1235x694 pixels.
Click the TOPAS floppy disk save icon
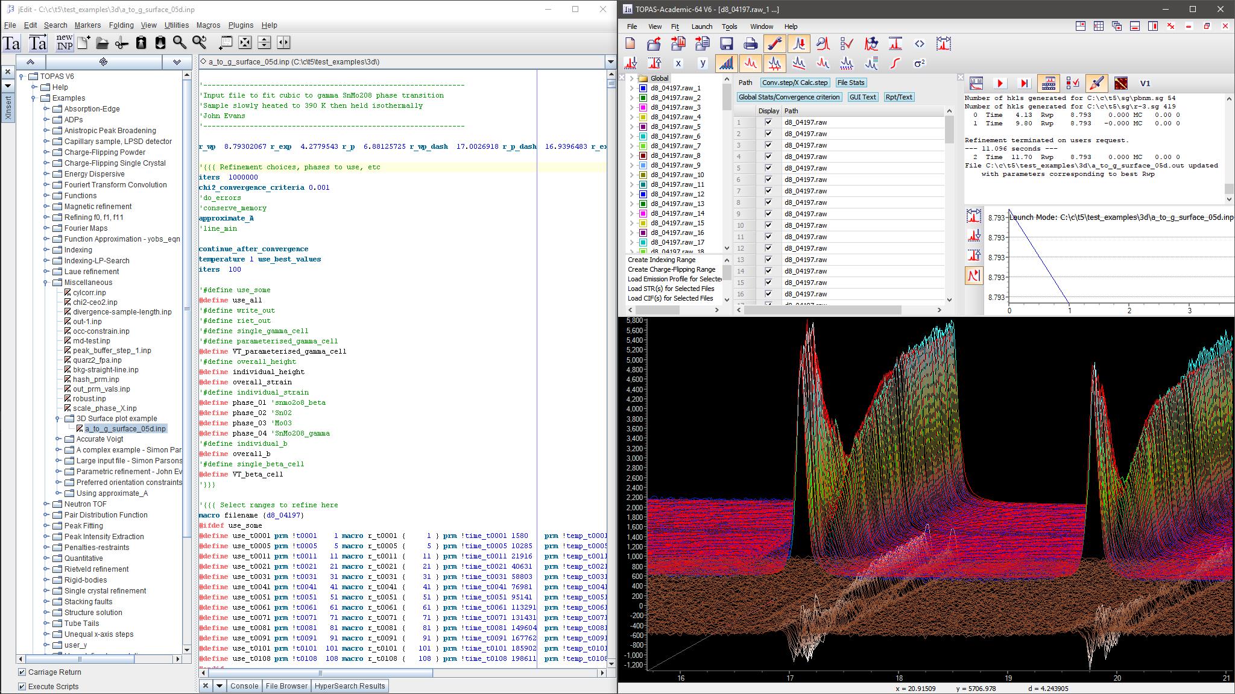tap(726, 43)
